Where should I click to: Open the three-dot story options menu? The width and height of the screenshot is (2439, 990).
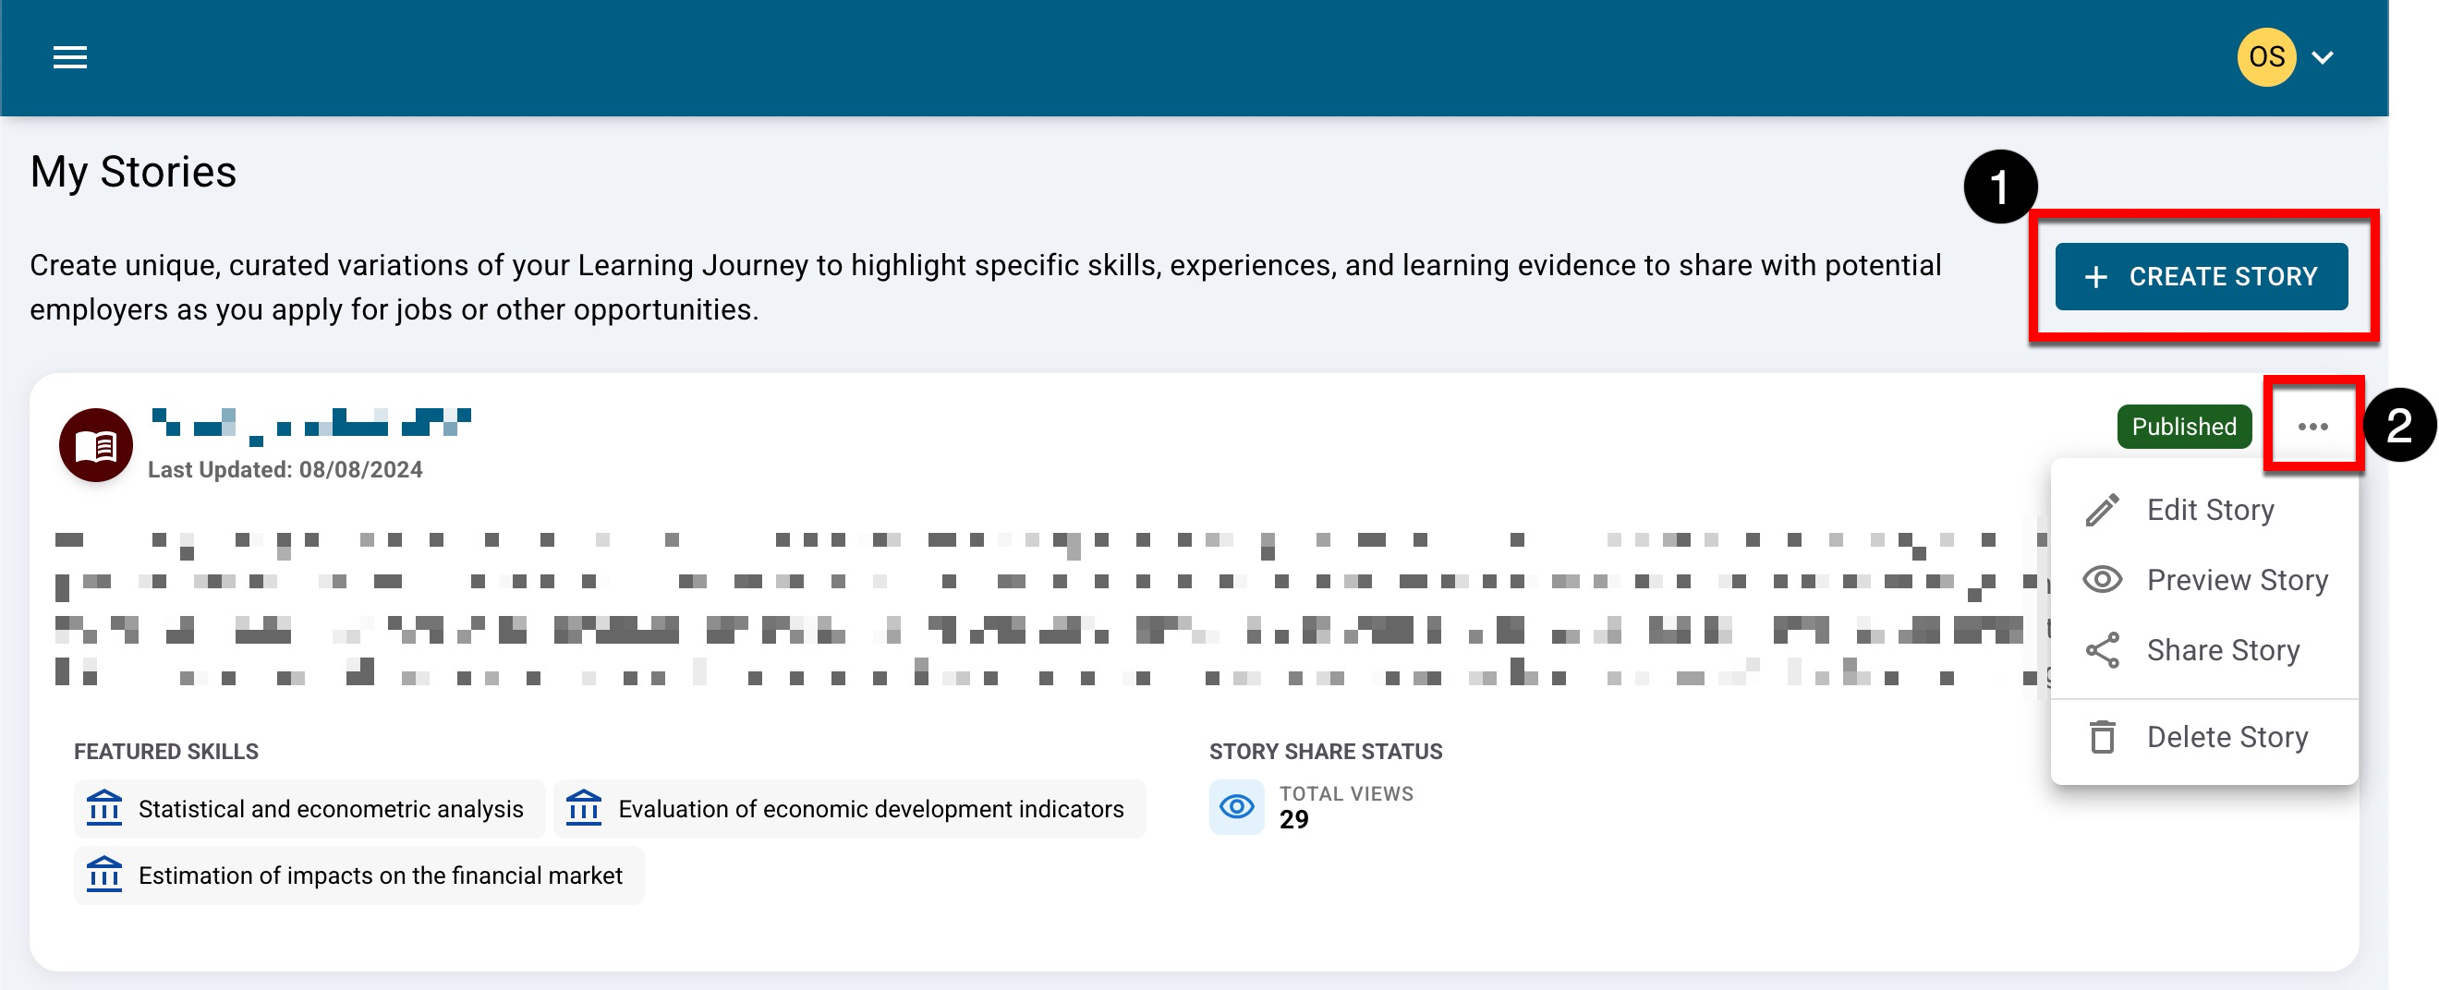[2312, 427]
